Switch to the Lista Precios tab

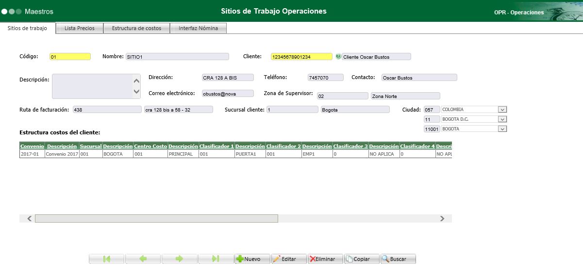(x=80, y=28)
